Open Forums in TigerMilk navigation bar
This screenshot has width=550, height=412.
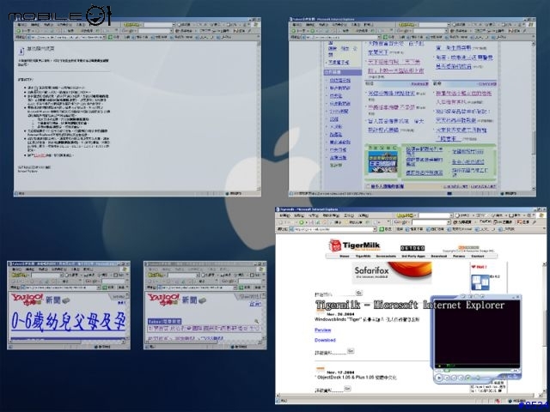click(x=459, y=256)
